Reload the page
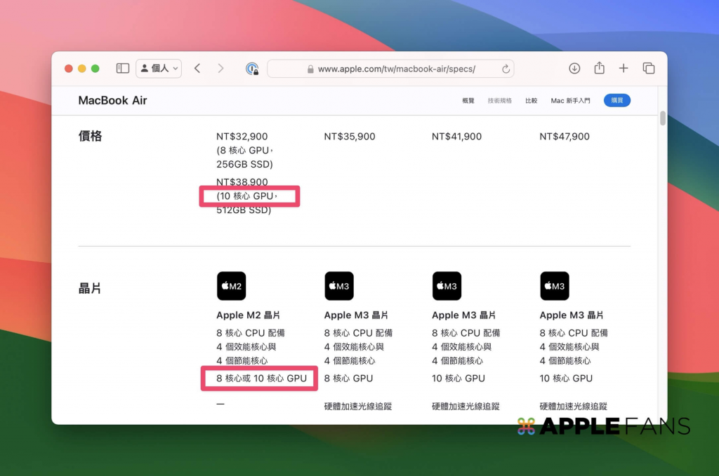 506,69
